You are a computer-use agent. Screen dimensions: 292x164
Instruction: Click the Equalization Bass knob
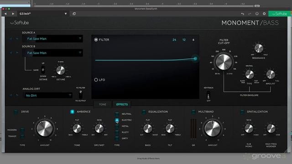pos(148,128)
